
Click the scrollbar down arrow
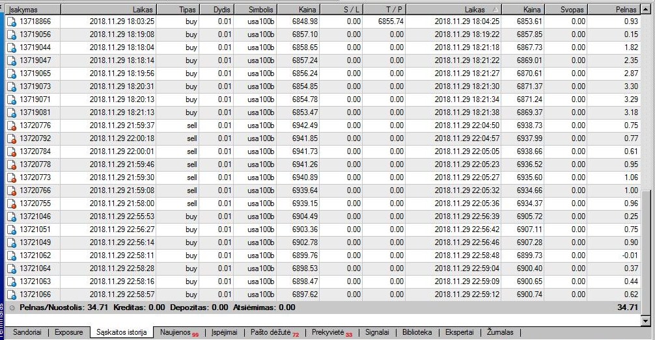click(x=646, y=320)
